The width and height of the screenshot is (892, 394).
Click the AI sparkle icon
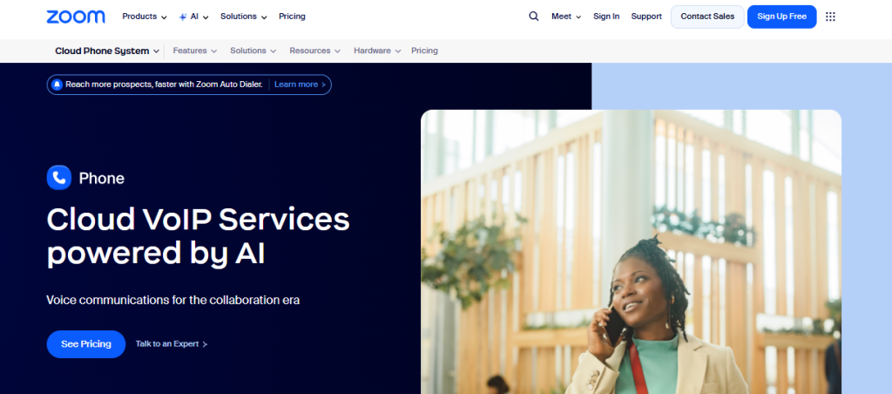(x=183, y=17)
